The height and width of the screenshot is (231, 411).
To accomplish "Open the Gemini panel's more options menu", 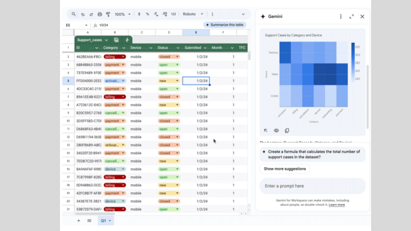I will click(341, 16).
